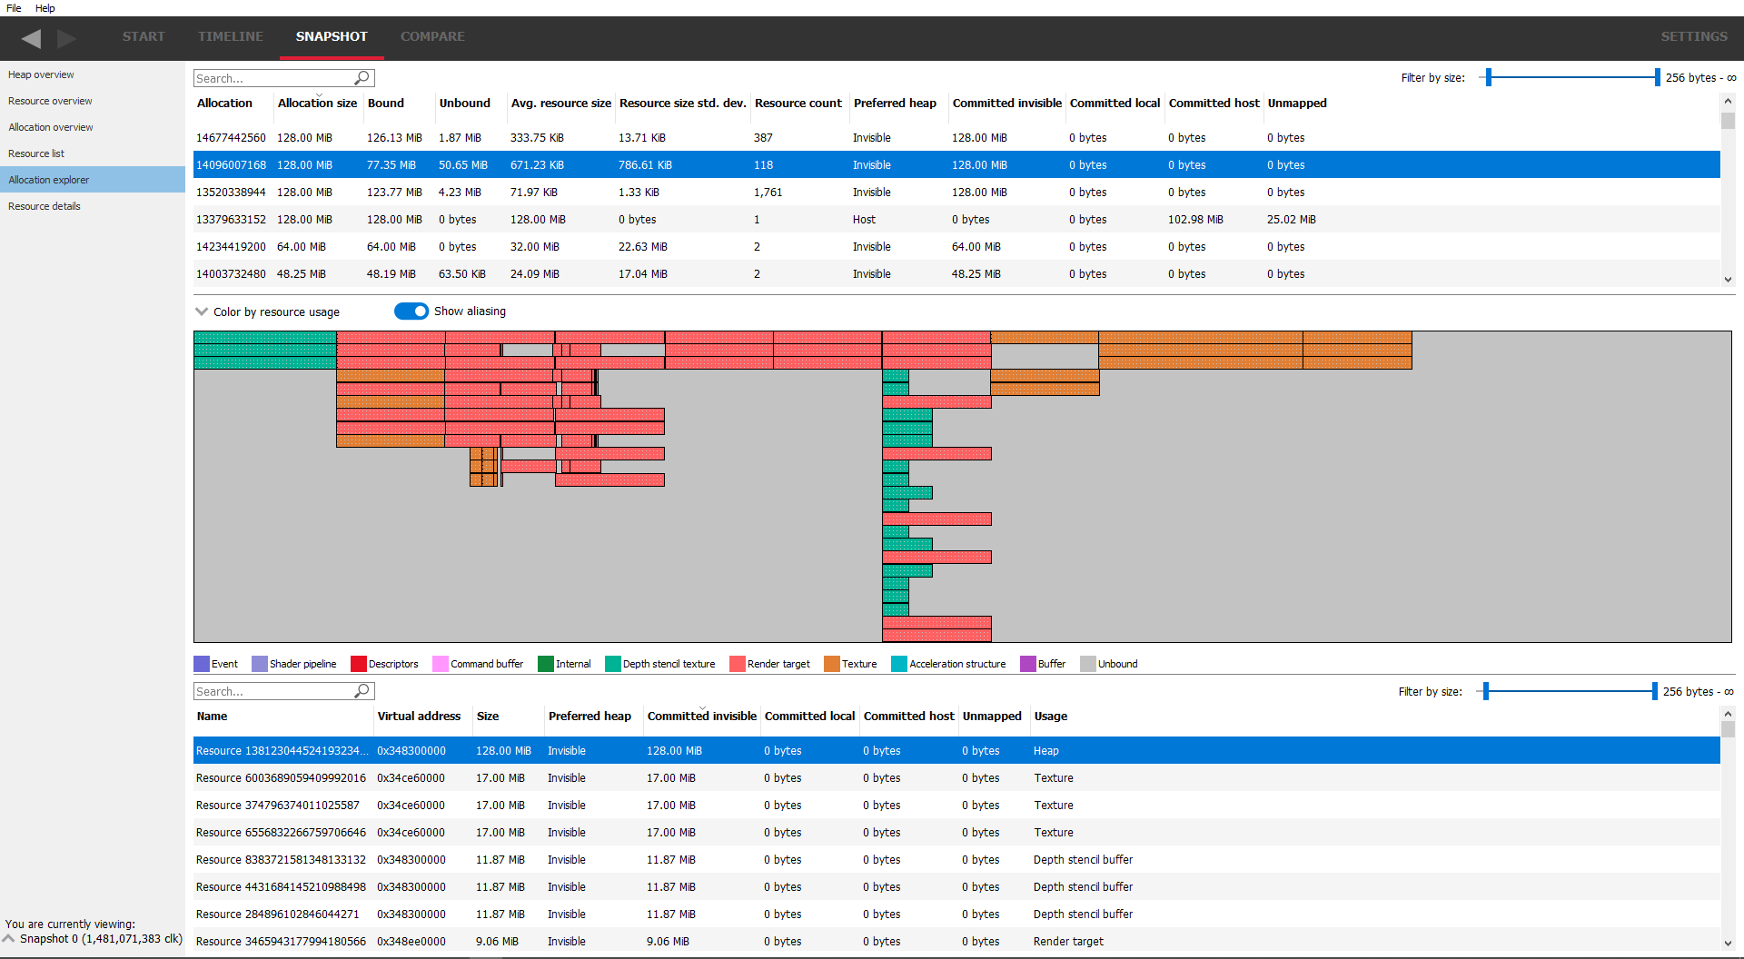Switch to the TIMELINE tab
Screen dimensions: 1744x959
click(231, 36)
